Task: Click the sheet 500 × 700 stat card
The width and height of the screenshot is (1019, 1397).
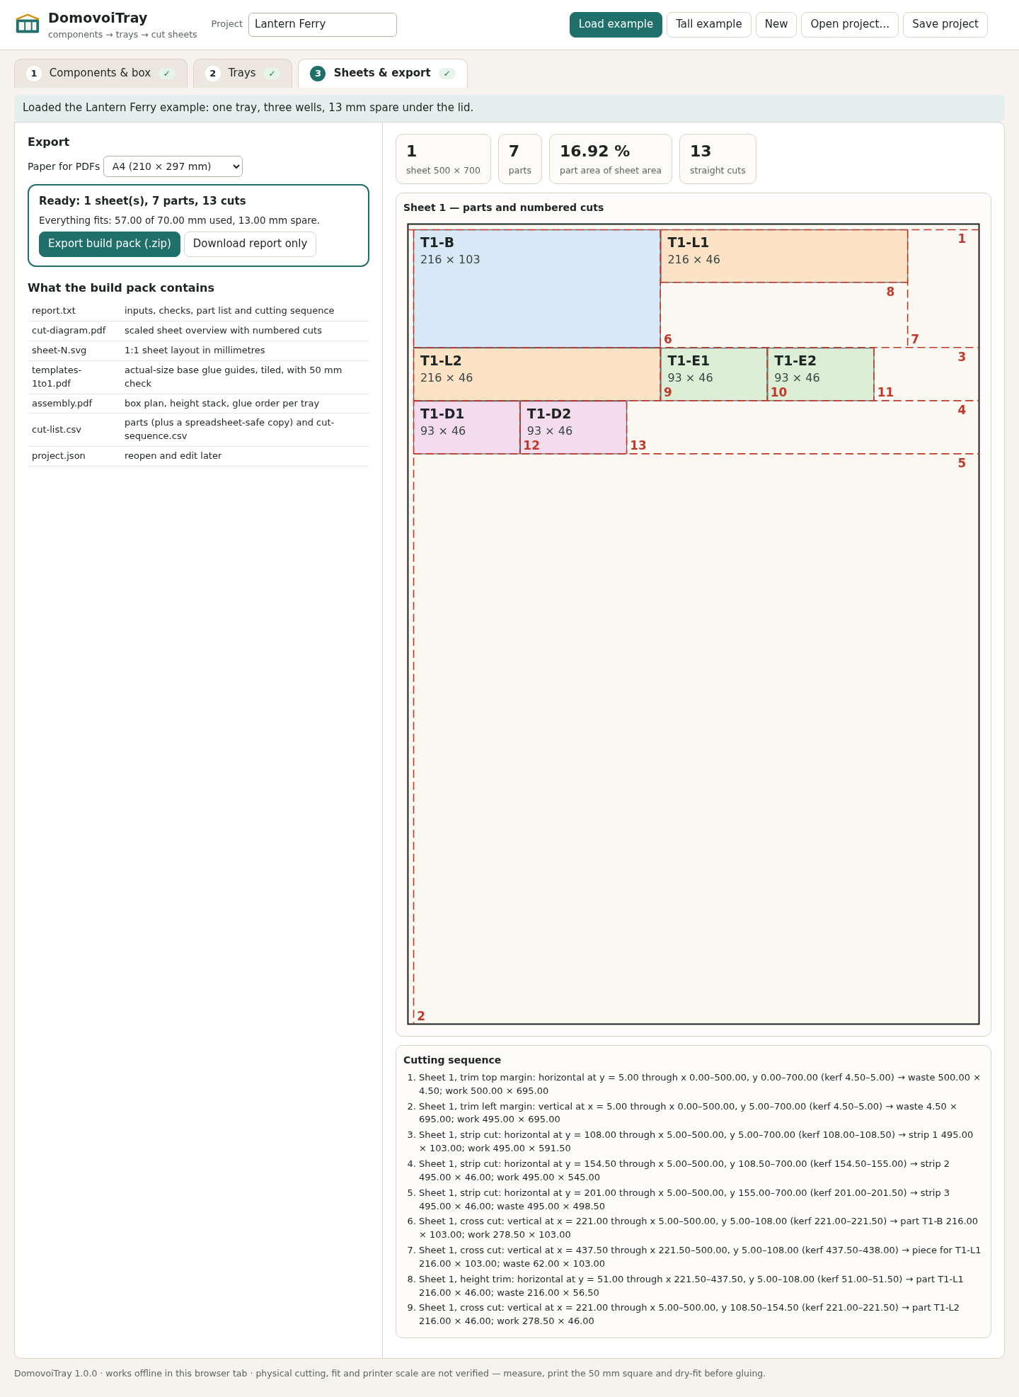Action: (443, 159)
